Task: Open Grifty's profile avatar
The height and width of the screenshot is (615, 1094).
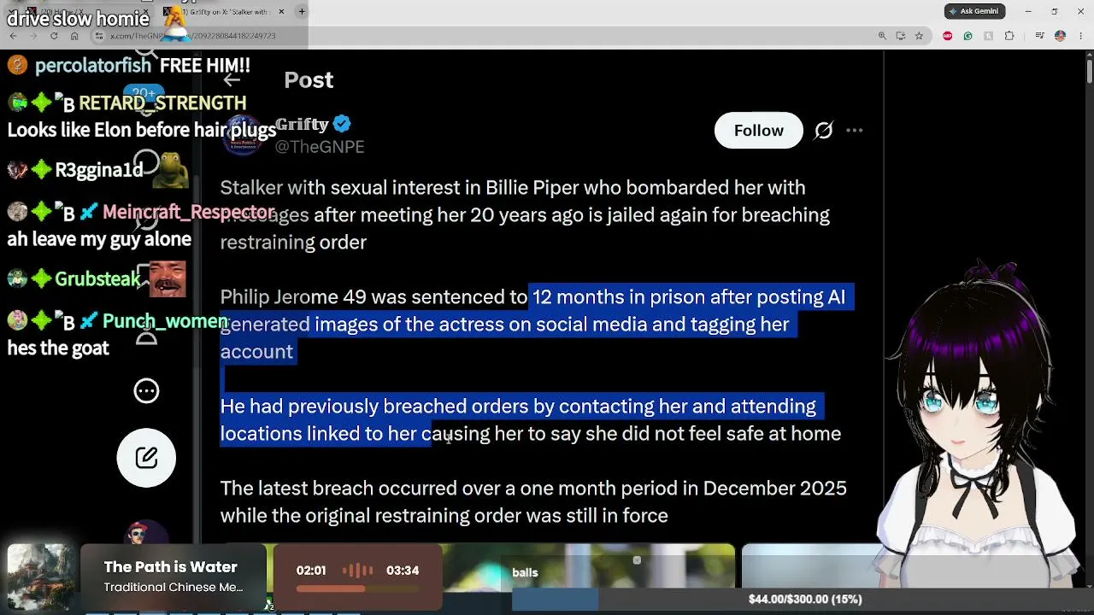Action: tap(243, 135)
